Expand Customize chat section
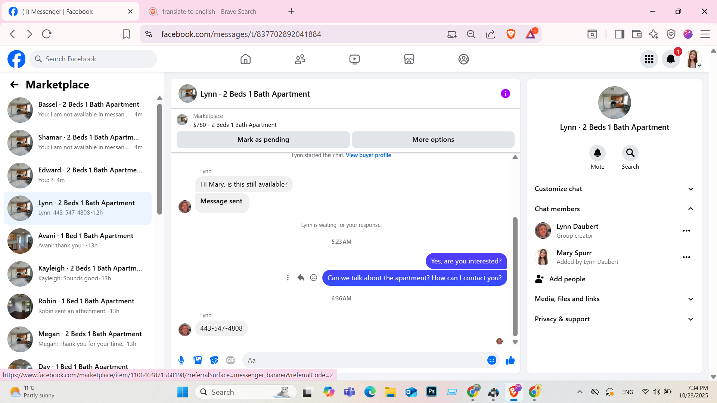717x403 pixels. click(690, 189)
